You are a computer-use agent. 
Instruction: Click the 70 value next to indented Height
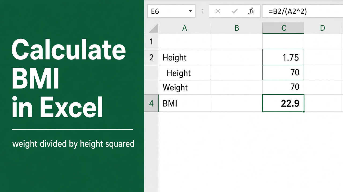283,73
